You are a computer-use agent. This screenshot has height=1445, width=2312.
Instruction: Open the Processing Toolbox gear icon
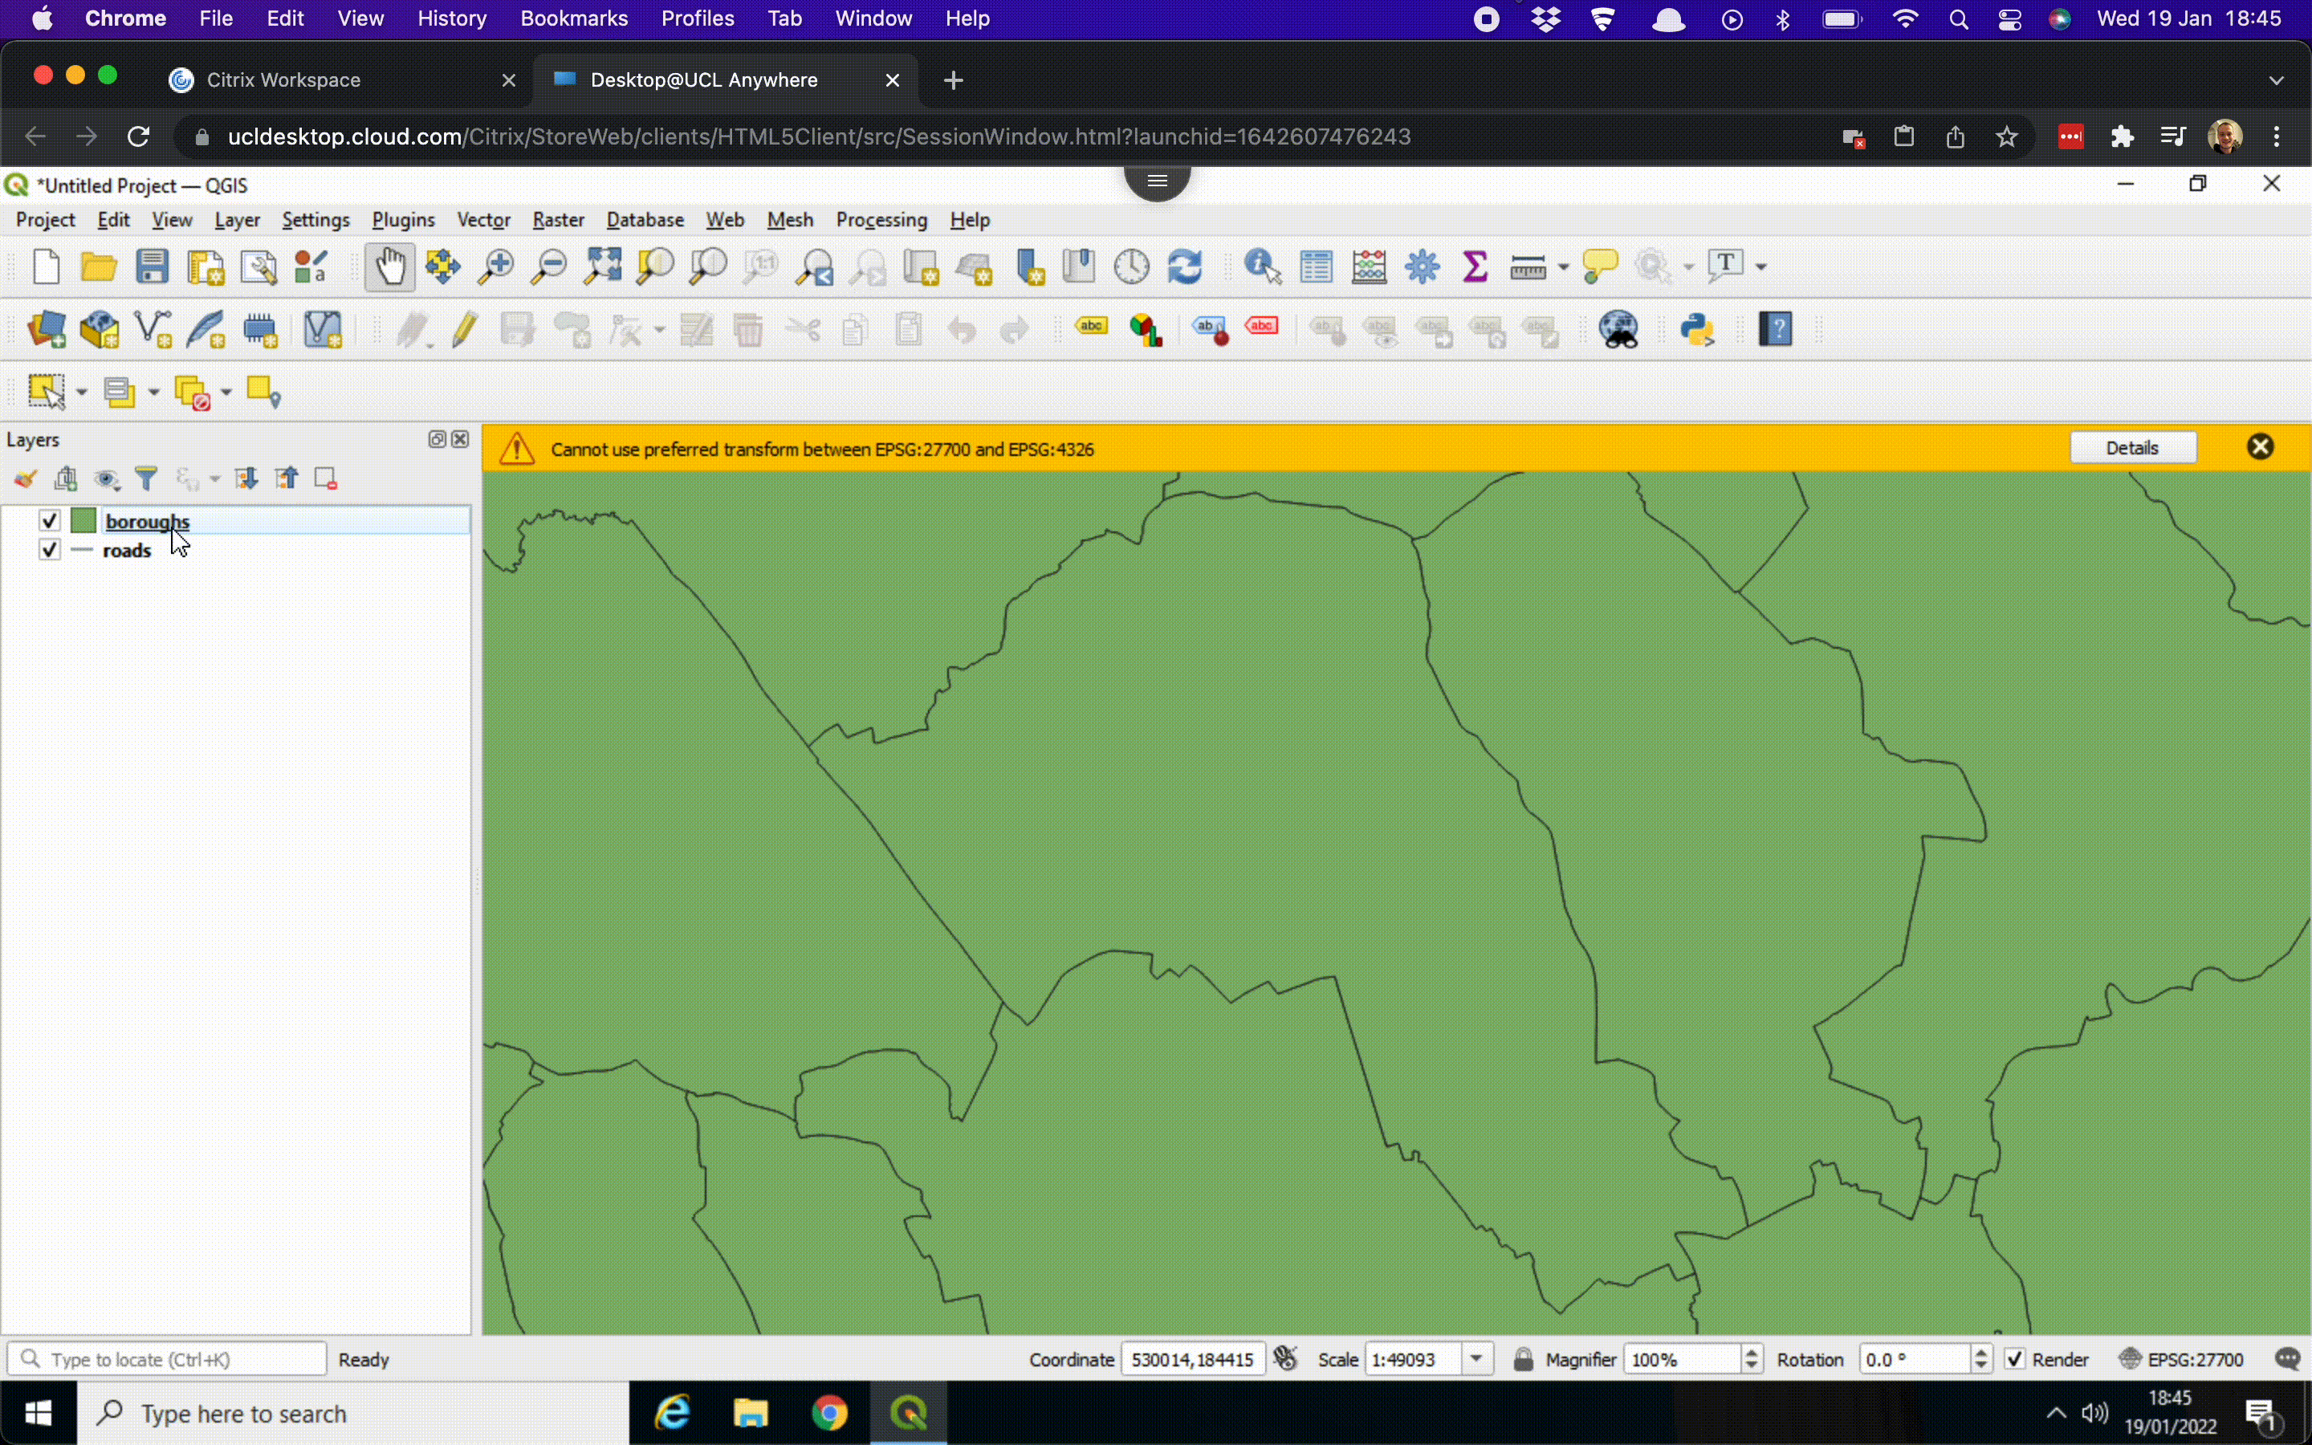coord(1422,267)
